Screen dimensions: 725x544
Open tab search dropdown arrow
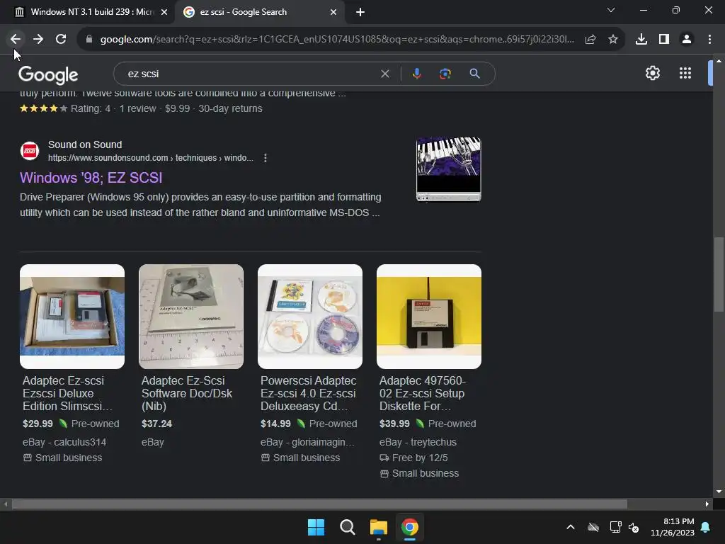pyautogui.click(x=611, y=10)
